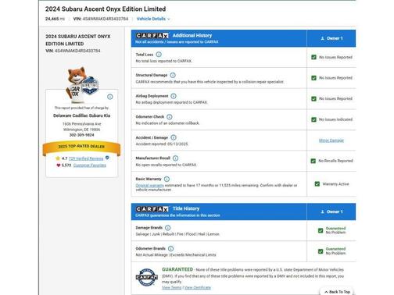Click the Airbag Deployment info icon
394x295 pixels.
click(x=174, y=96)
